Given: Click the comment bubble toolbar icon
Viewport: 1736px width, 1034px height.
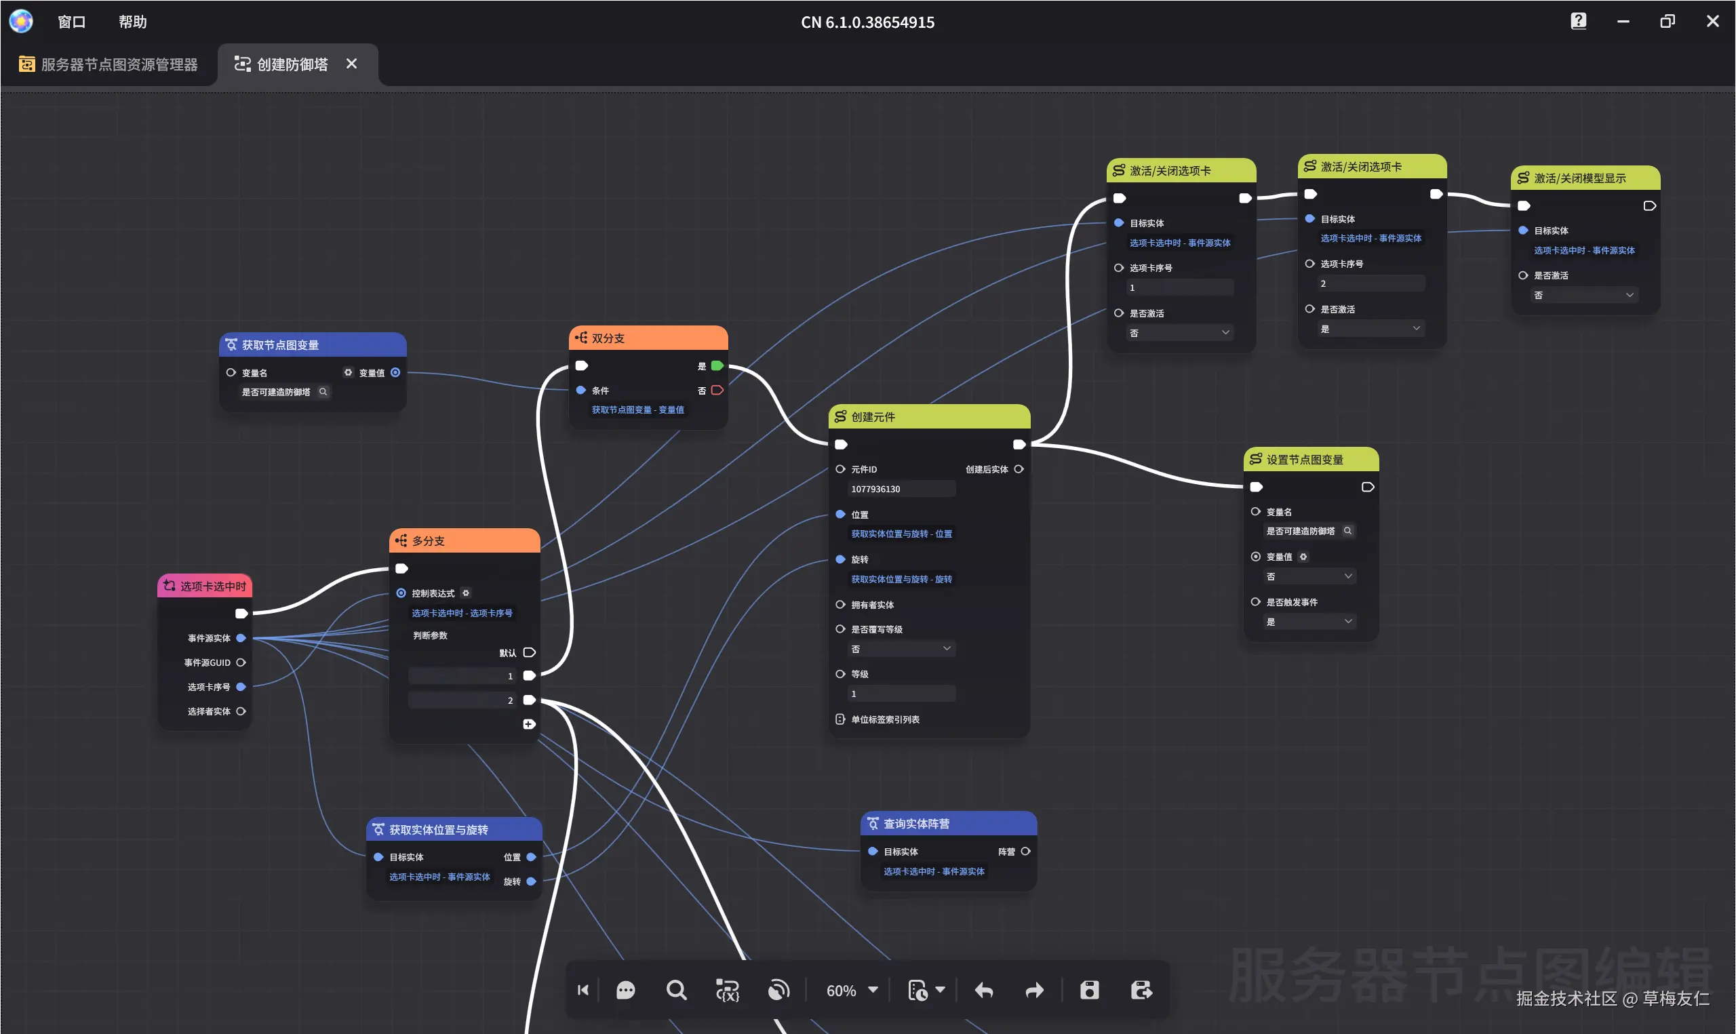Looking at the screenshot, I should [626, 990].
